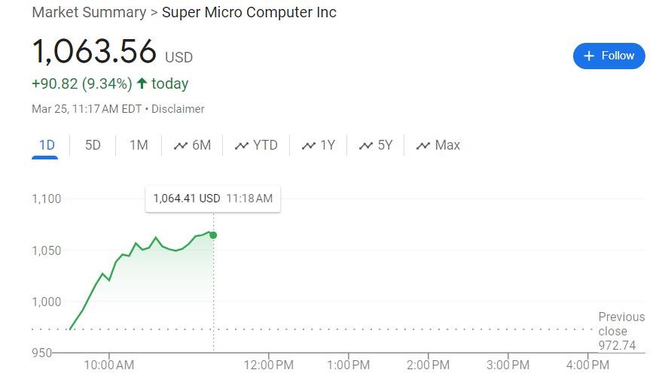The height and width of the screenshot is (376, 668).
Task: Click the trend icon next to 5Y
Action: (366, 146)
